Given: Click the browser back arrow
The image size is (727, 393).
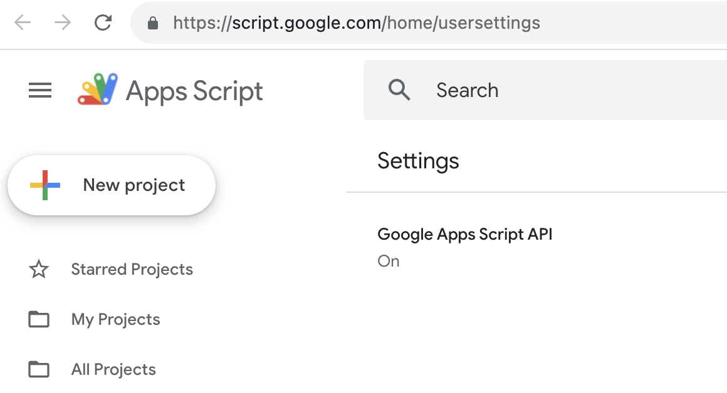Looking at the screenshot, I should (x=23, y=23).
